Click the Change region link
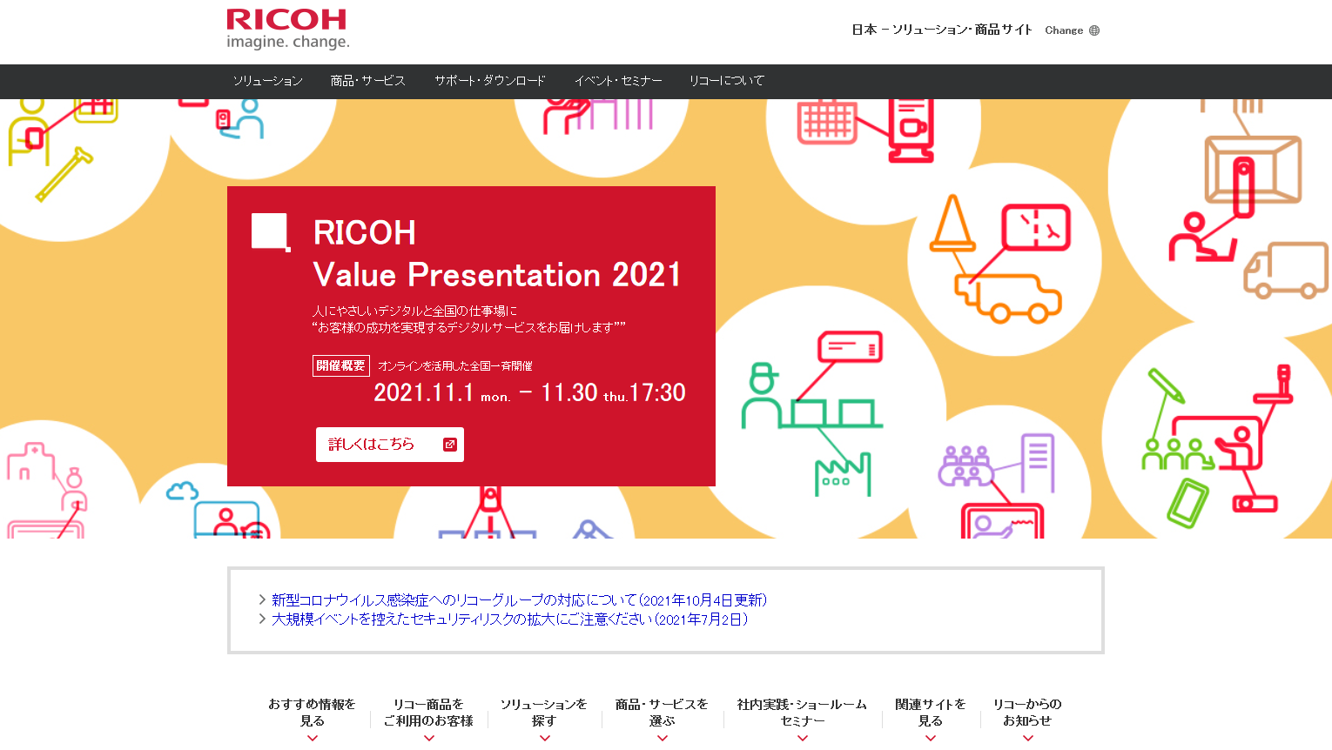1332x750 pixels. point(1064,30)
